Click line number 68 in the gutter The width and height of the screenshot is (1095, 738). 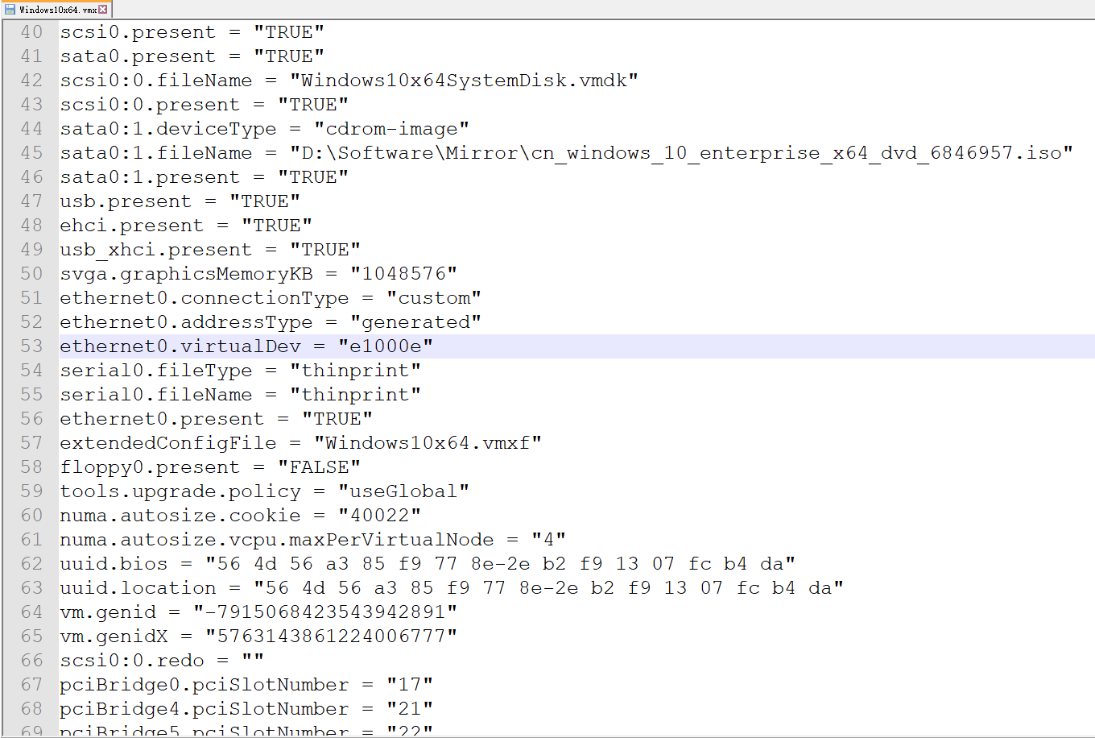point(31,709)
